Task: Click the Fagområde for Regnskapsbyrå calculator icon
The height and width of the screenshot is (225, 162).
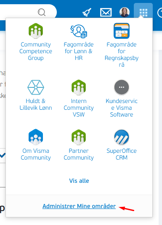Action: 122,31
